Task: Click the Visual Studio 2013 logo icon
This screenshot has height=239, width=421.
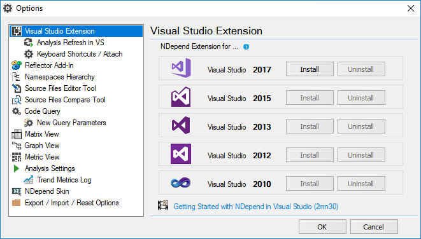Action: (181, 125)
